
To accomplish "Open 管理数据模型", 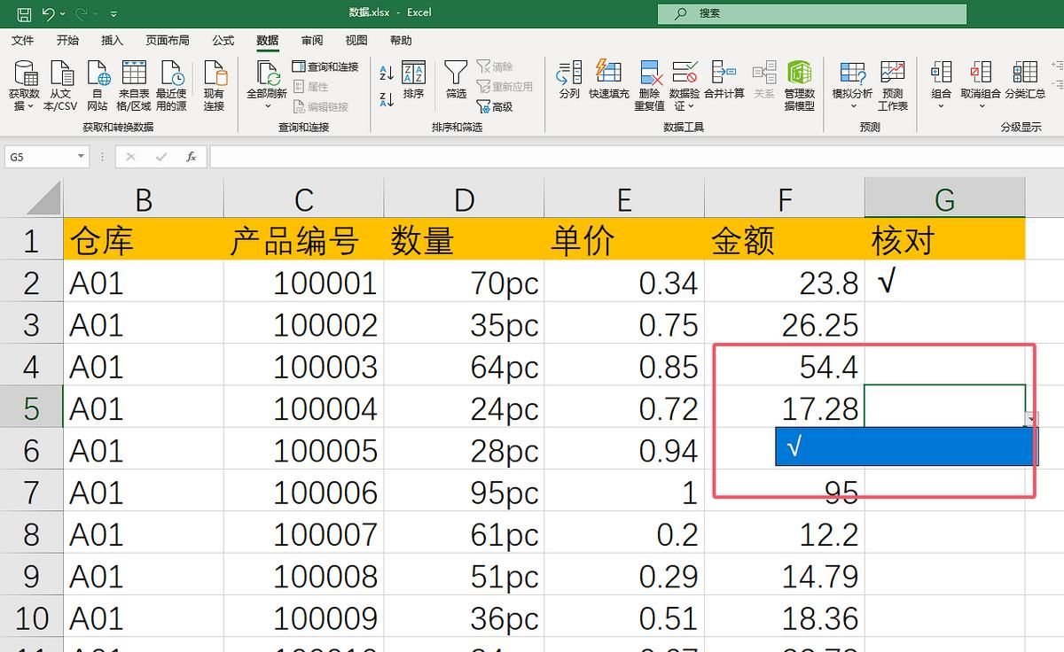I will point(800,85).
